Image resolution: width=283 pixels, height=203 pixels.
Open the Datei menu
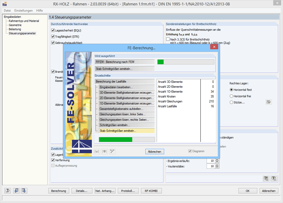click(7, 10)
